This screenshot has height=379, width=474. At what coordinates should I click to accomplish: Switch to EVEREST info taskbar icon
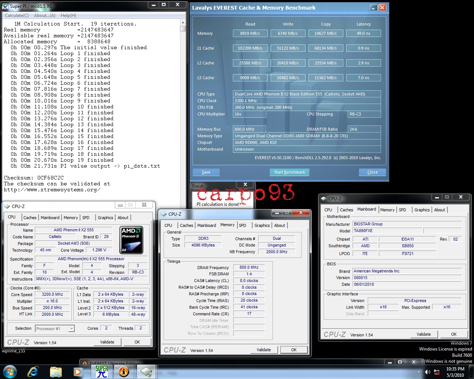tap(124, 372)
